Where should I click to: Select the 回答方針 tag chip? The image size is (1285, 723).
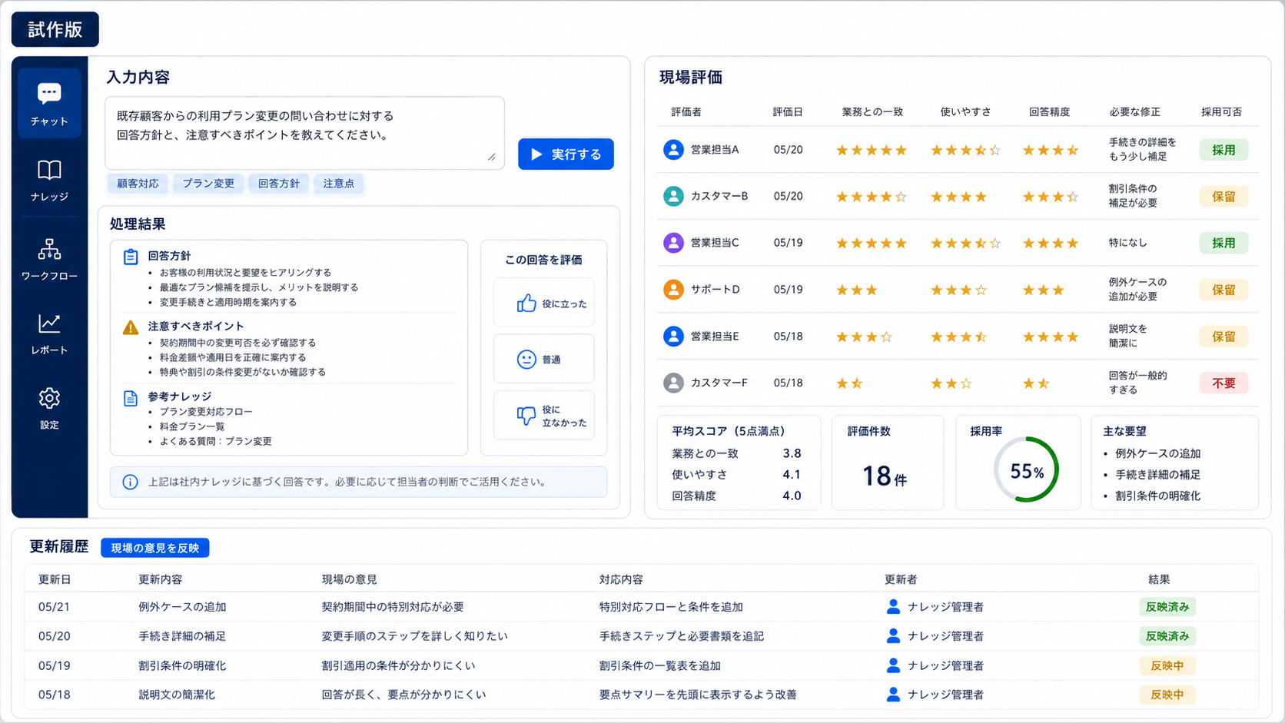pyautogui.click(x=278, y=184)
